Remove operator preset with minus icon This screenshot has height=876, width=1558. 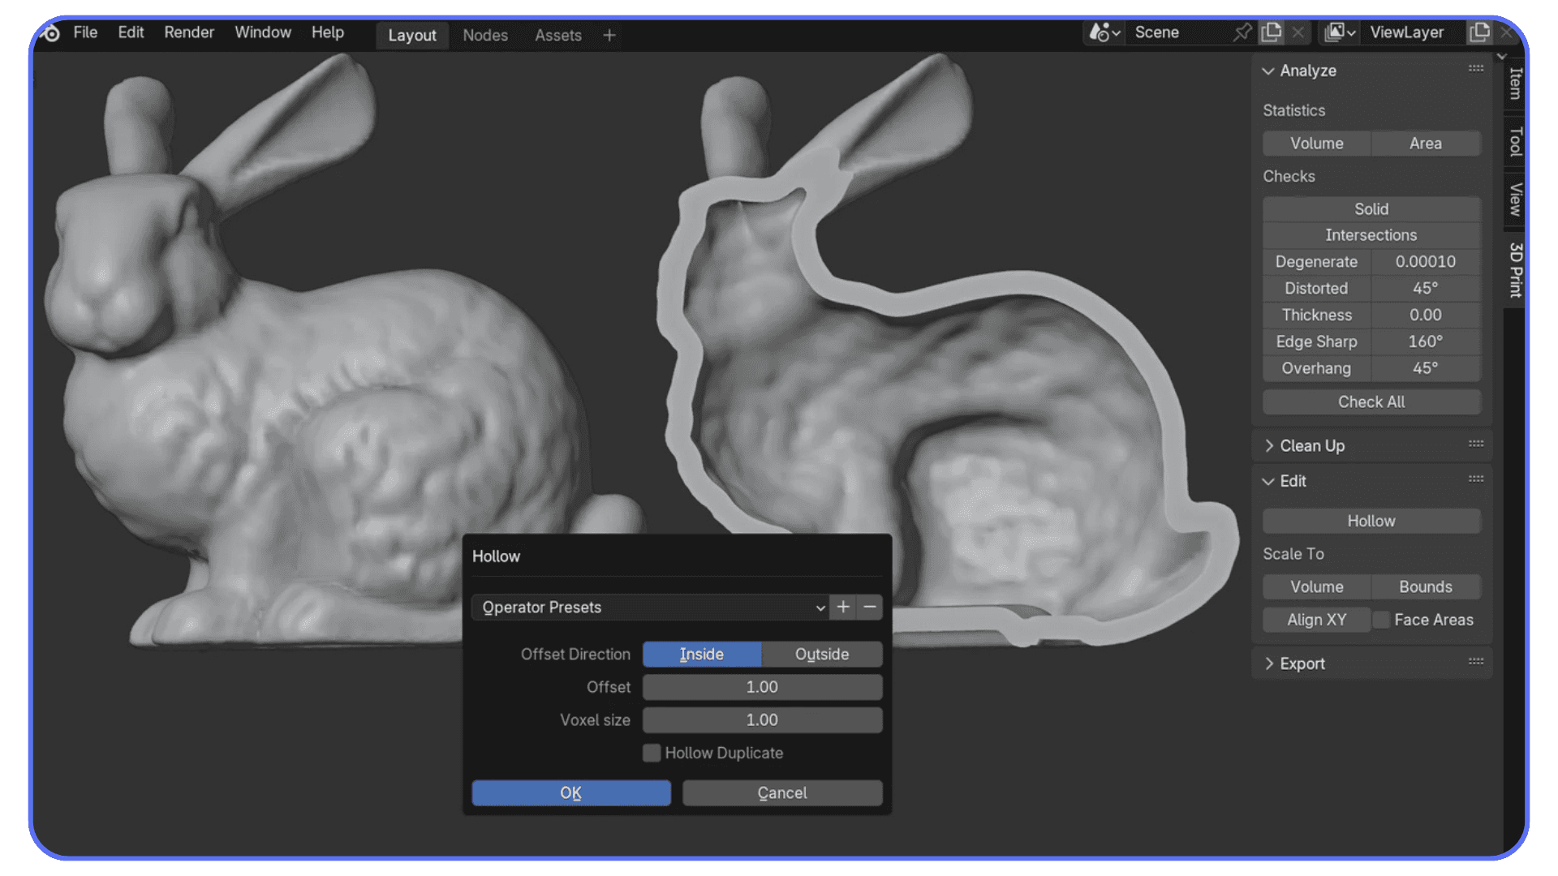[x=870, y=607]
